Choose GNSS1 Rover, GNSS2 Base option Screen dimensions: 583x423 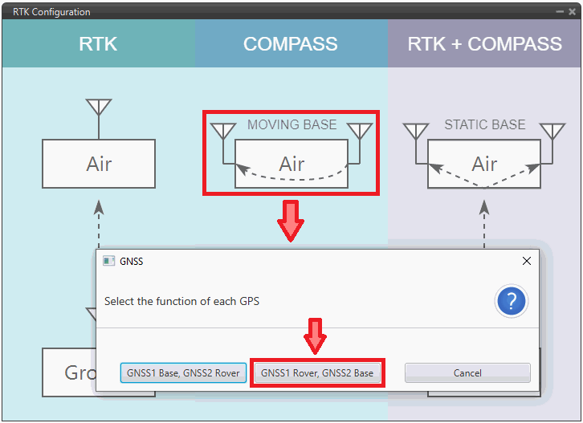click(317, 373)
